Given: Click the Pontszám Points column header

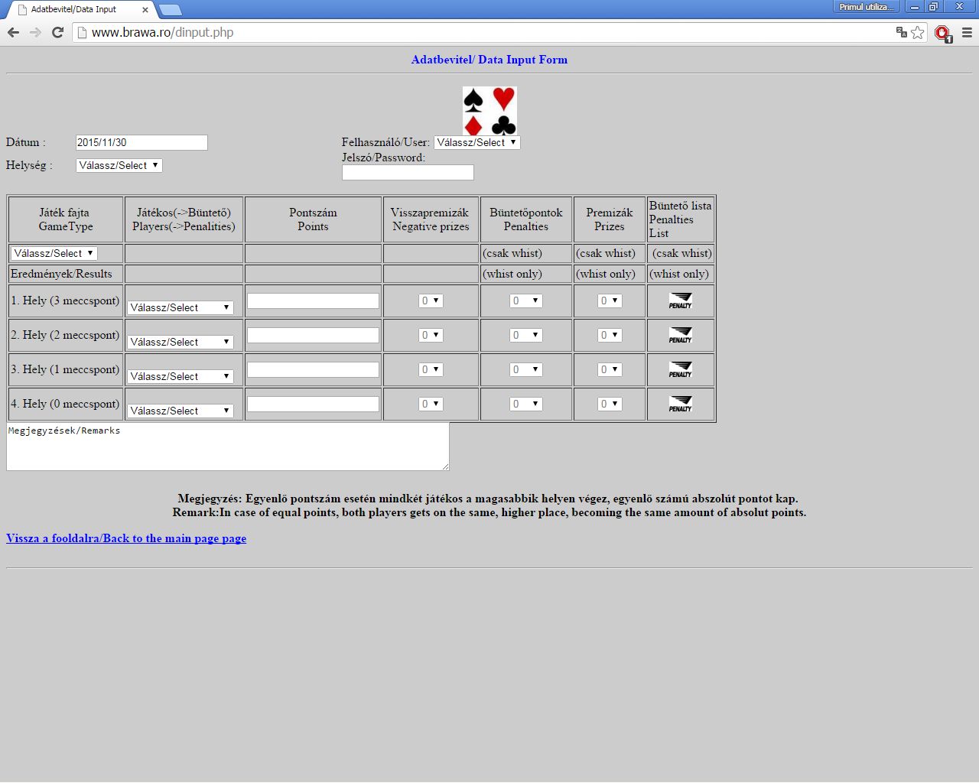Looking at the screenshot, I should (313, 219).
